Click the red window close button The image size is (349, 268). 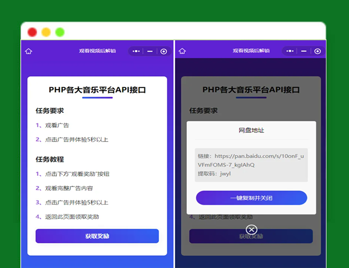[32, 32]
